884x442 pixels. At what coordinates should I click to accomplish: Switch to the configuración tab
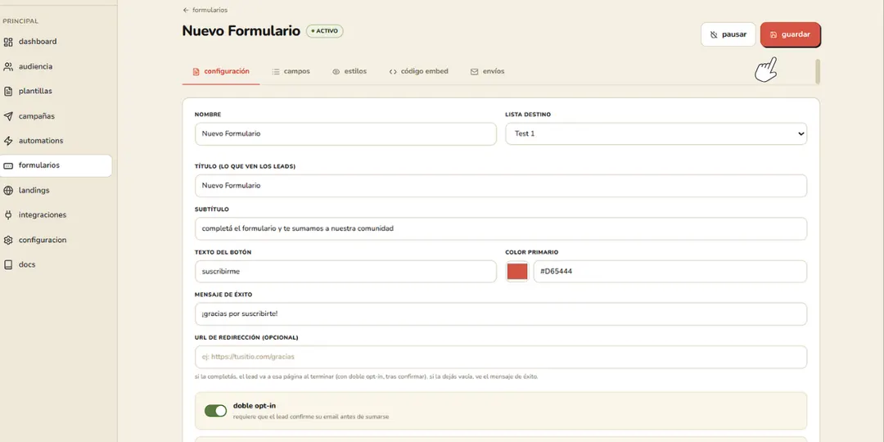(221, 71)
